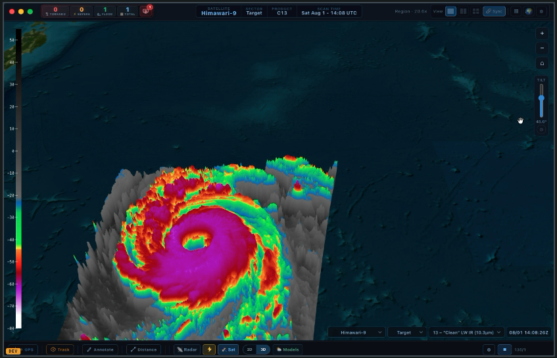Toggle the Radar layer button

[187, 349]
